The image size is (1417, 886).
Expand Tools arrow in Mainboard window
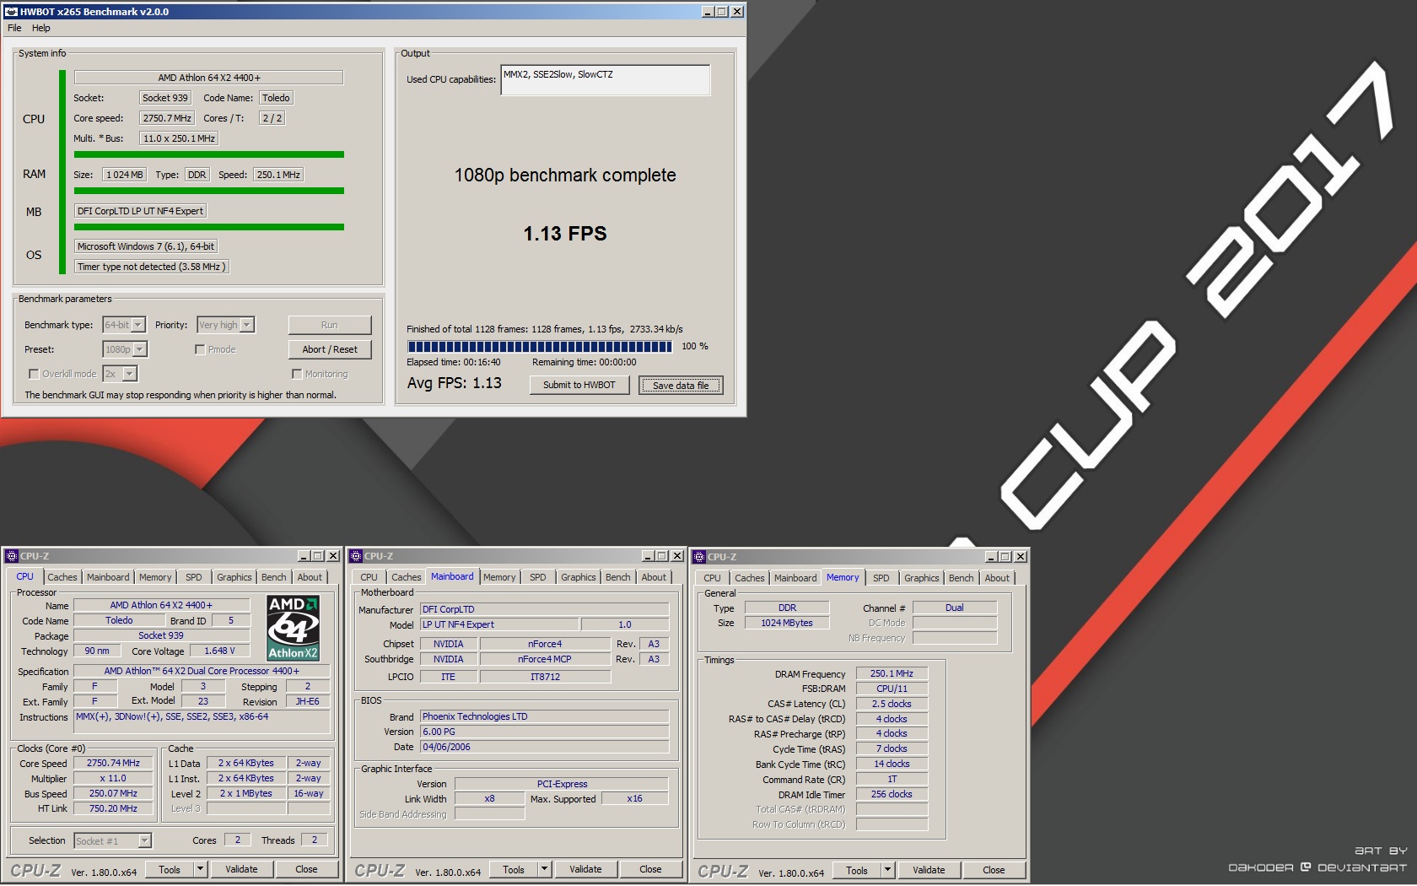tap(545, 869)
